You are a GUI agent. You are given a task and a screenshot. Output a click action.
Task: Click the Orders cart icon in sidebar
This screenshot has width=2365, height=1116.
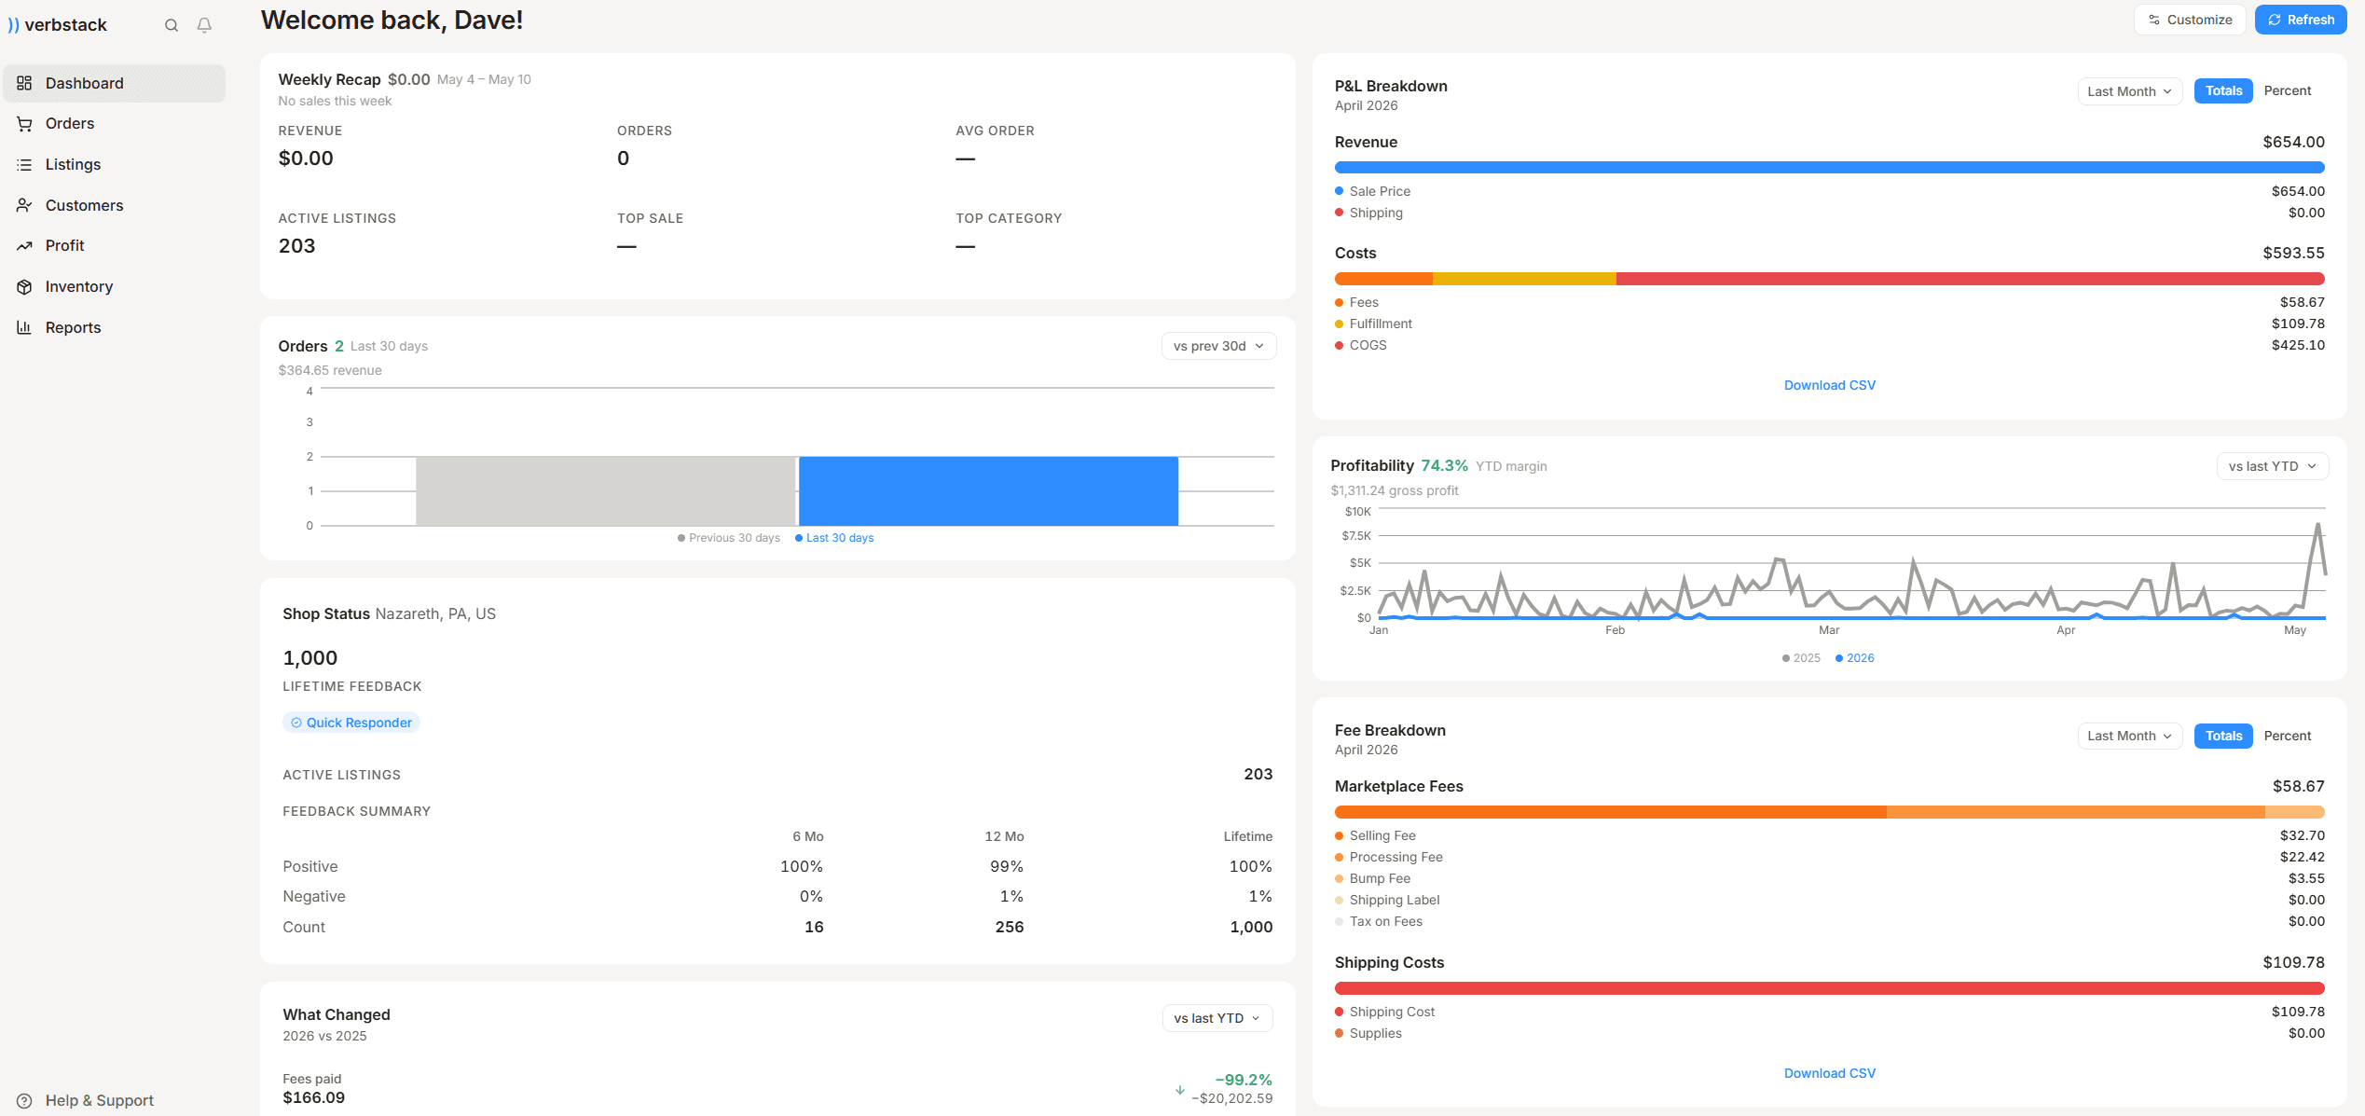point(24,123)
